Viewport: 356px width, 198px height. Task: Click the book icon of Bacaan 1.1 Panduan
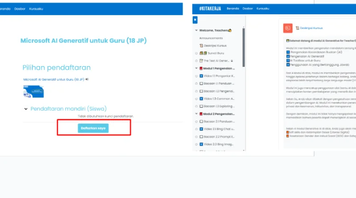click(x=201, y=83)
